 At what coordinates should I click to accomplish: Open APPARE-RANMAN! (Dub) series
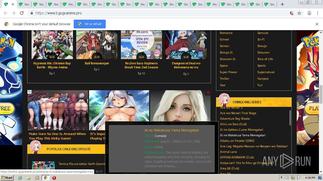[x=237, y=157]
